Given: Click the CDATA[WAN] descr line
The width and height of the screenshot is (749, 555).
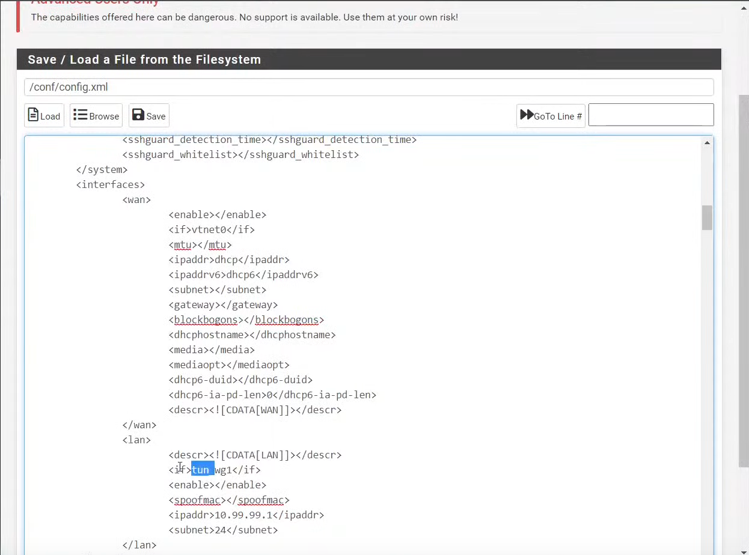Looking at the screenshot, I should pos(255,410).
